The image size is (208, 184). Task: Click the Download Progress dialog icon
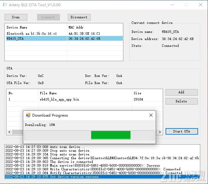pyautogui.click(x=28, y=115)
